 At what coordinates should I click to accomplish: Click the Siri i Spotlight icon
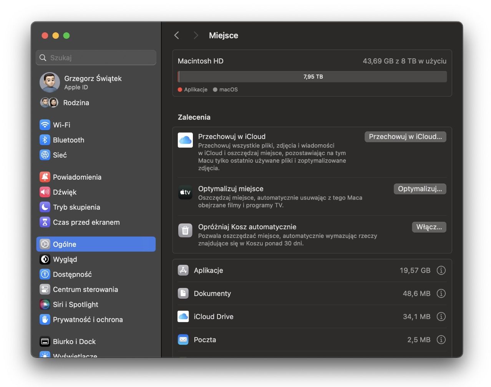(45, 304)
